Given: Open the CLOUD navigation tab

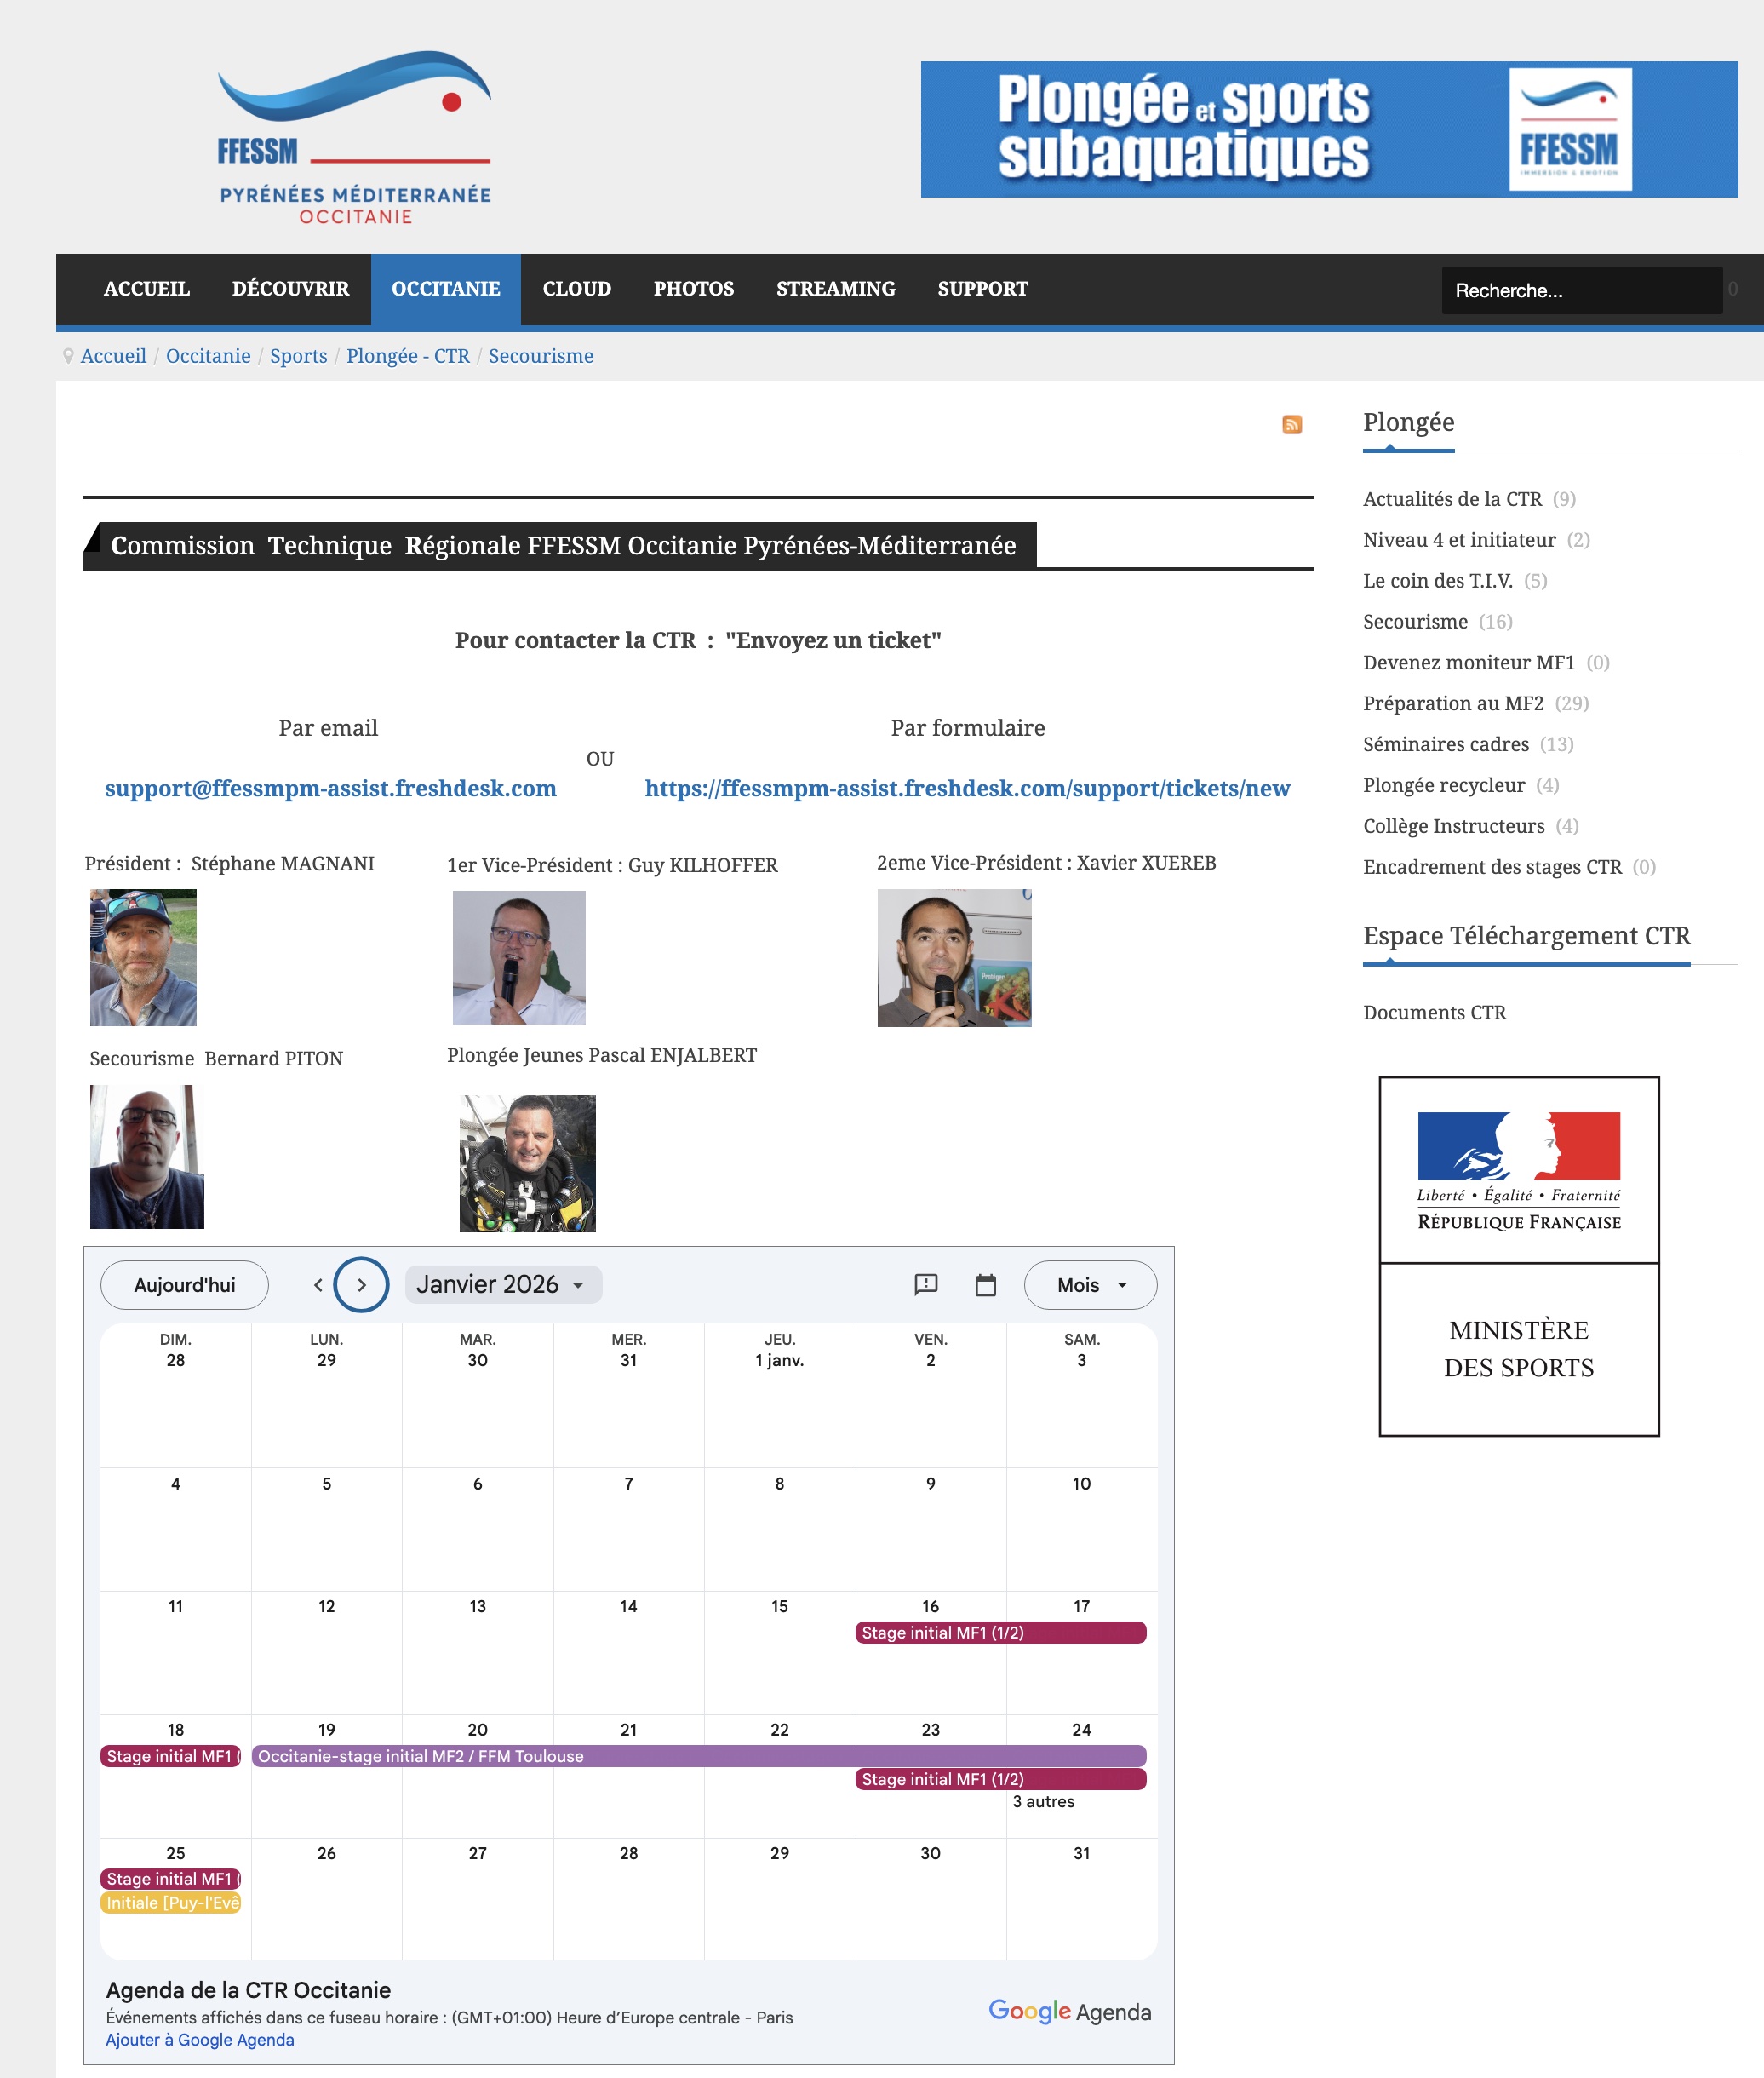Looking at the screenshot, I should click(x=576, y=290).
